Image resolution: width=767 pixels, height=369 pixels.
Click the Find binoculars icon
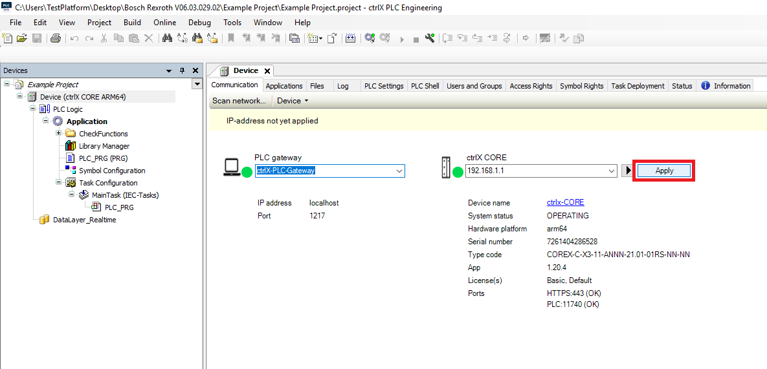(x=167, y=38)
